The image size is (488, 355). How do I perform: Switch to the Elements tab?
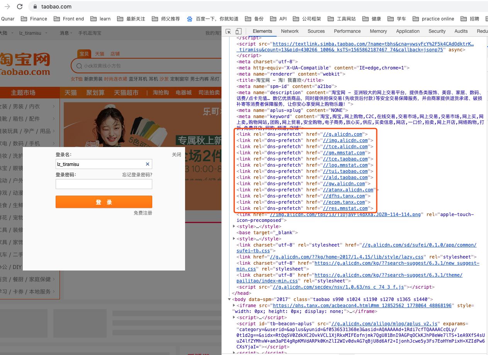(262, 31)
